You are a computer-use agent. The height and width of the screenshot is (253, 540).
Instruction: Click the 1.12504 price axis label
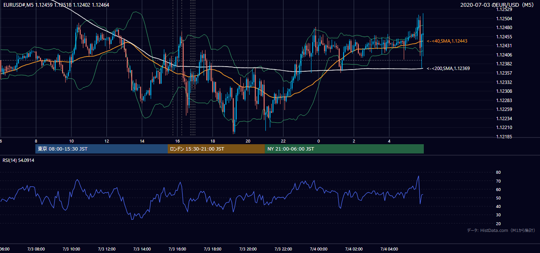click(504, 19)
